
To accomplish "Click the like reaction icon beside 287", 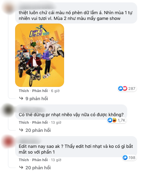I will (x=120, y=88).
